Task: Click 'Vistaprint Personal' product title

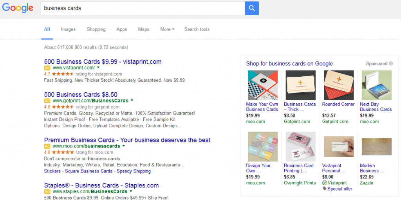Action: pos(334,168)
